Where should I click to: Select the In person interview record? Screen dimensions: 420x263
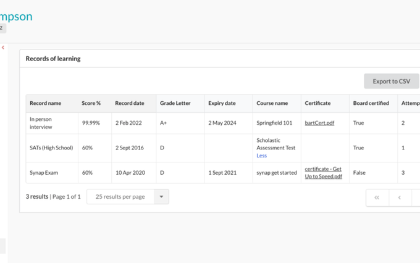click(x=41, y=123)
